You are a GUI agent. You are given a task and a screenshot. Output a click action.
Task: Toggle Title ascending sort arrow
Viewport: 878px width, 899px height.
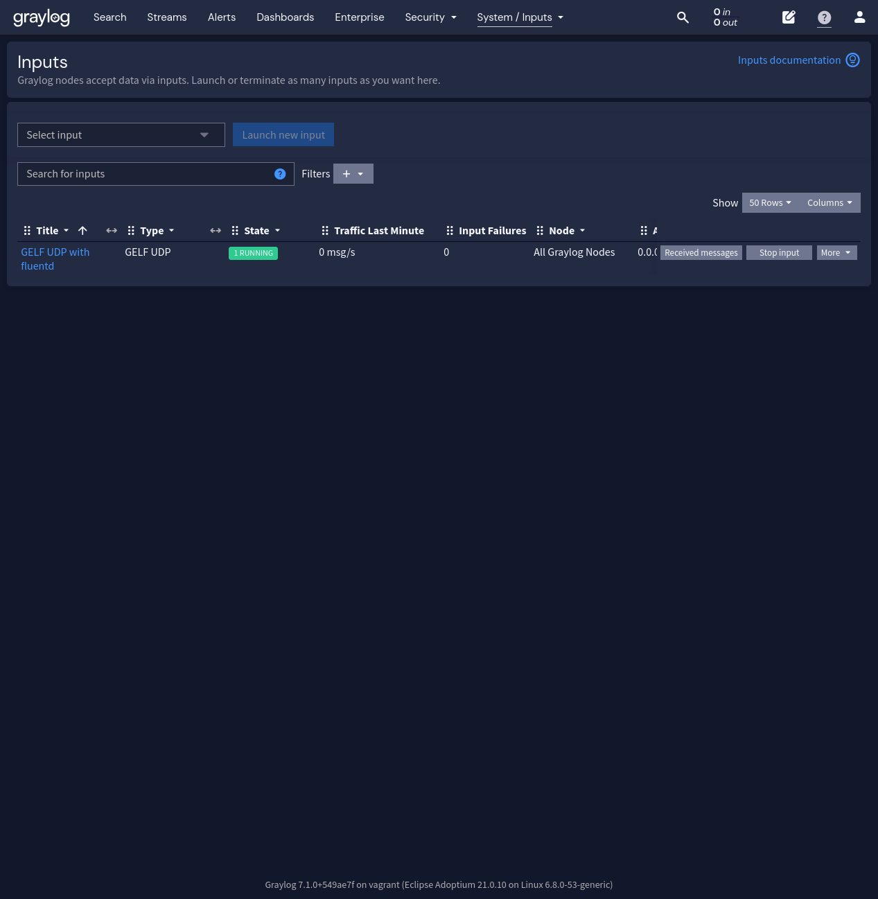[82, 231]
